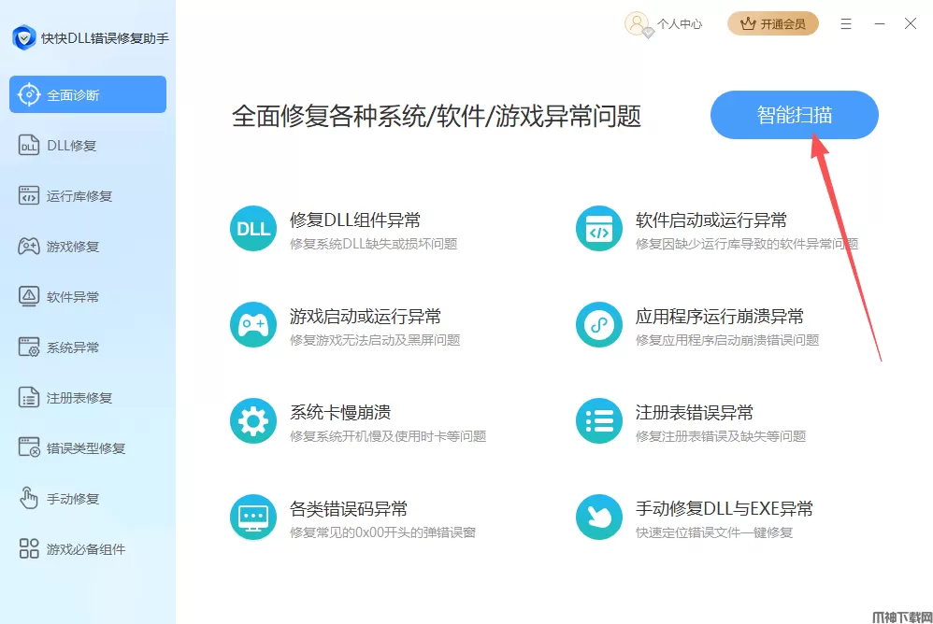Click the registry error list icon
Viewport: 933px width, 624px height.
click(599, 421)
